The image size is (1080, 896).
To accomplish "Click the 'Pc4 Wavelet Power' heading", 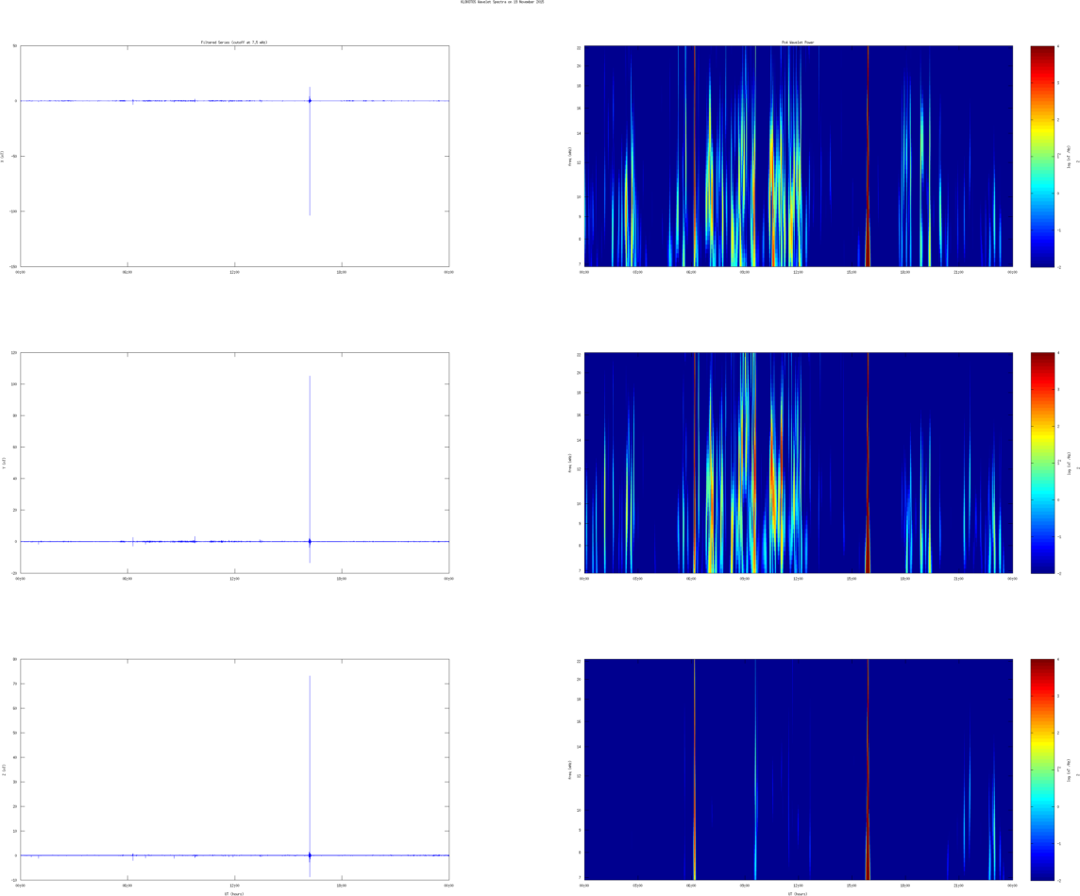I will tap(798, 42).
